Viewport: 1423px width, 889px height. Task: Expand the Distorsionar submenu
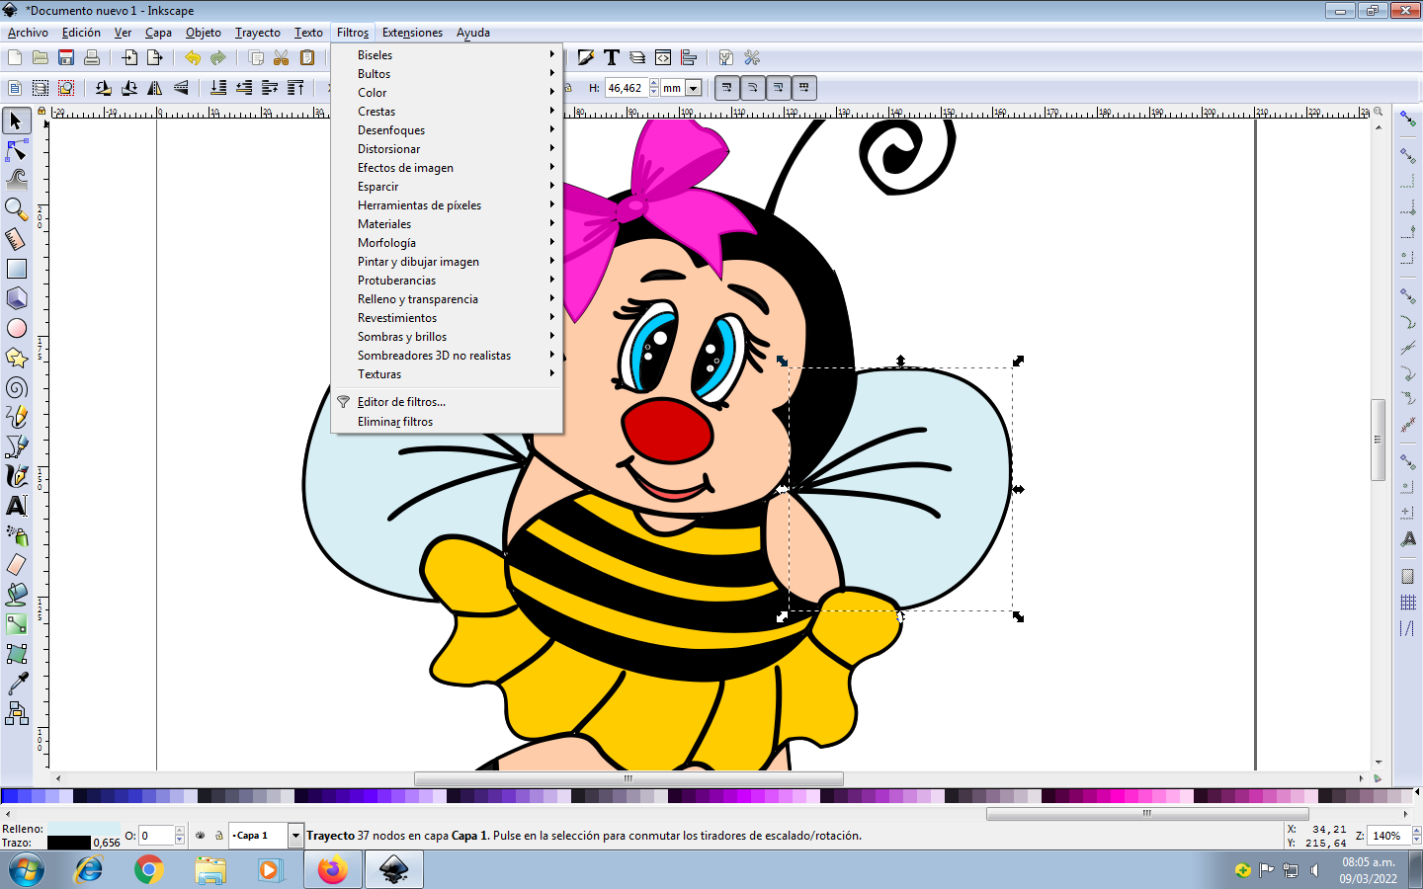447,149
